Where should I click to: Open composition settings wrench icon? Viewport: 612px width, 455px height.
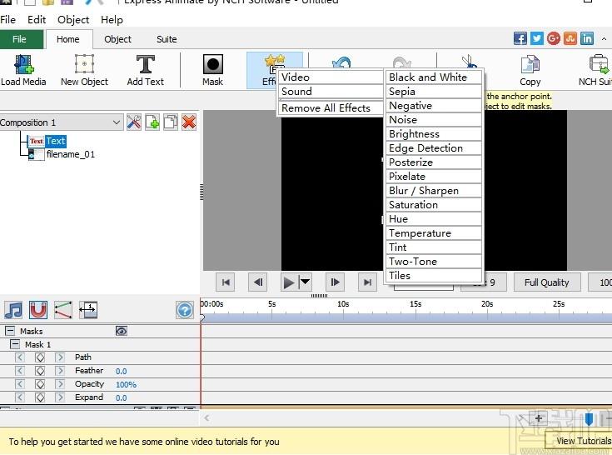(134, 122)
